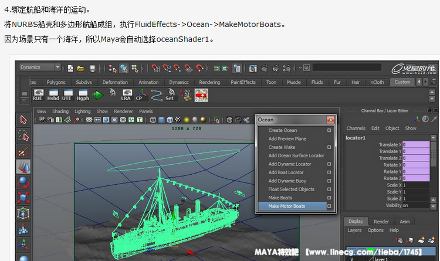Image resolution: width=440 pixels, height=261 pixels.
Task: Enable textured display checker icon
Action: [178, 120]
